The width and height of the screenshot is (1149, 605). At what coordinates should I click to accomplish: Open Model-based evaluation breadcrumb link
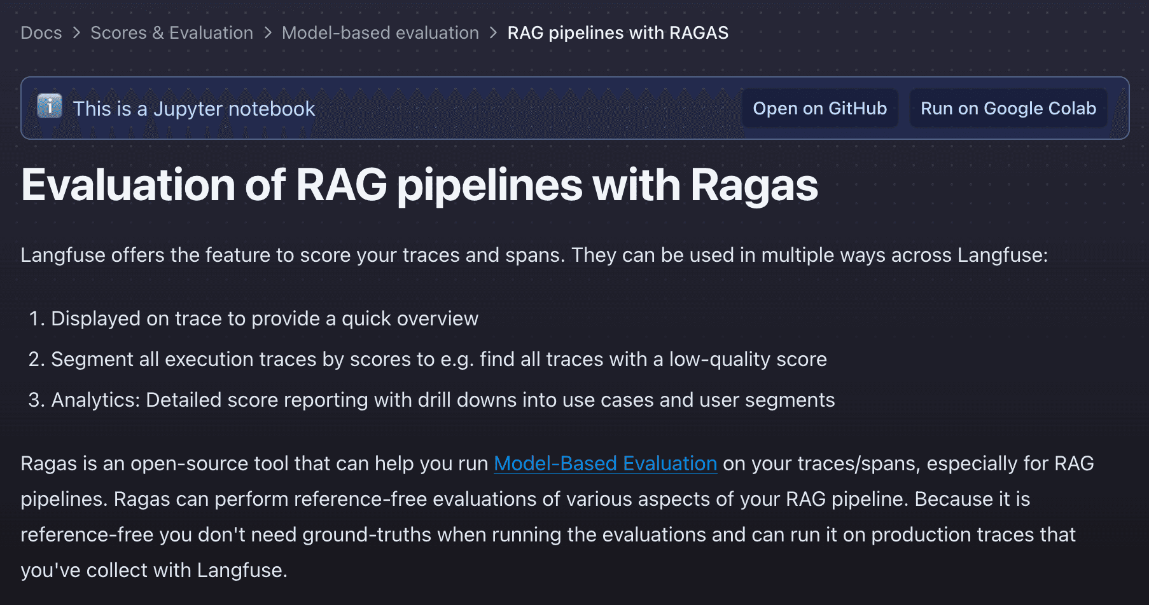click(x=380, y=32)
